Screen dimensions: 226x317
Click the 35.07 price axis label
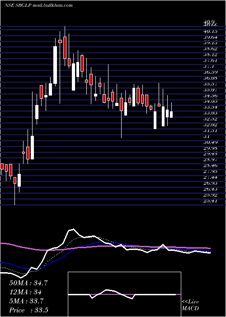point(210,90)
